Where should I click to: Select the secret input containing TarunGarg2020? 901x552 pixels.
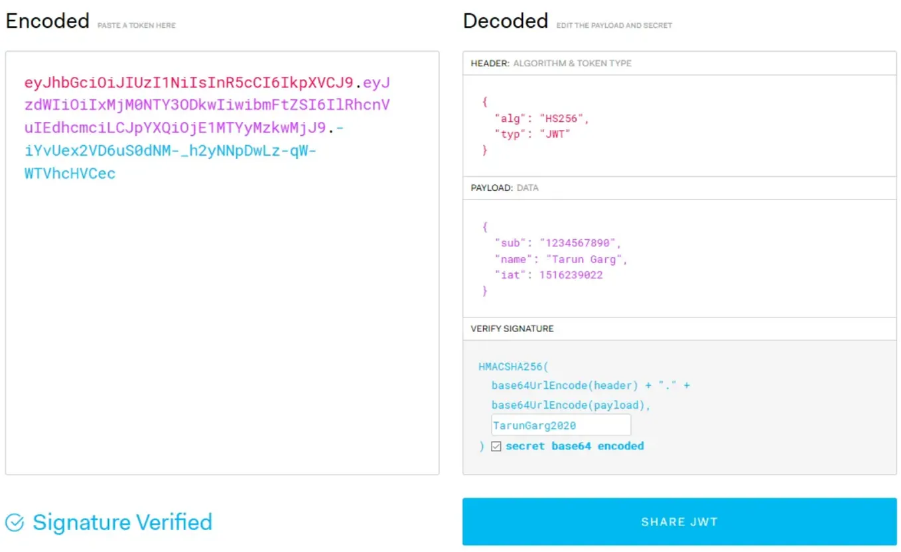[561, 425]
